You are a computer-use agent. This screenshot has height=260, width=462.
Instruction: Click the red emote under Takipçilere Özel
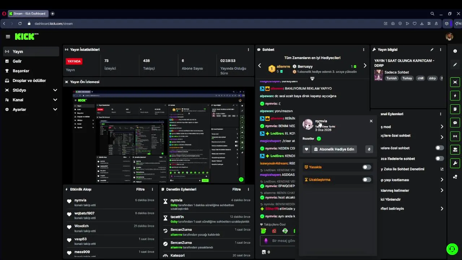(x=274, y=231)
